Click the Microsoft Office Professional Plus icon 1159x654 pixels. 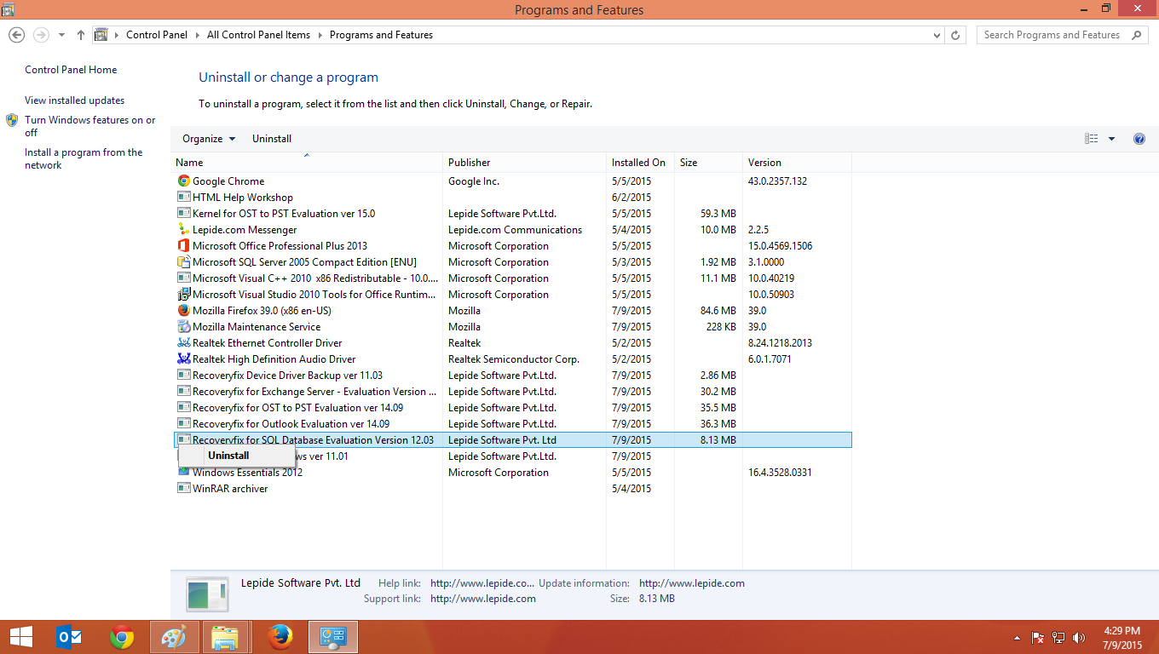point(183,245)
